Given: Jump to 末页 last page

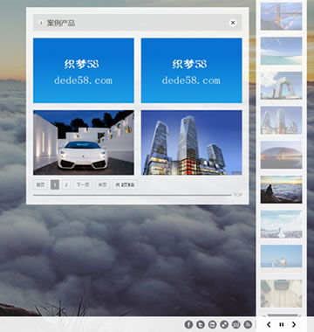Looking at the screenshot, I should pos(102,184).
